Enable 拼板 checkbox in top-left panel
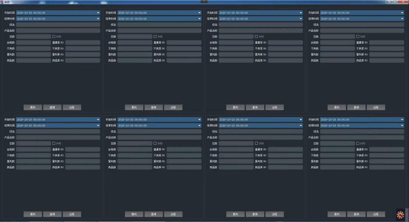The width and height of the screenshot is (409, 222). [54, 36]
